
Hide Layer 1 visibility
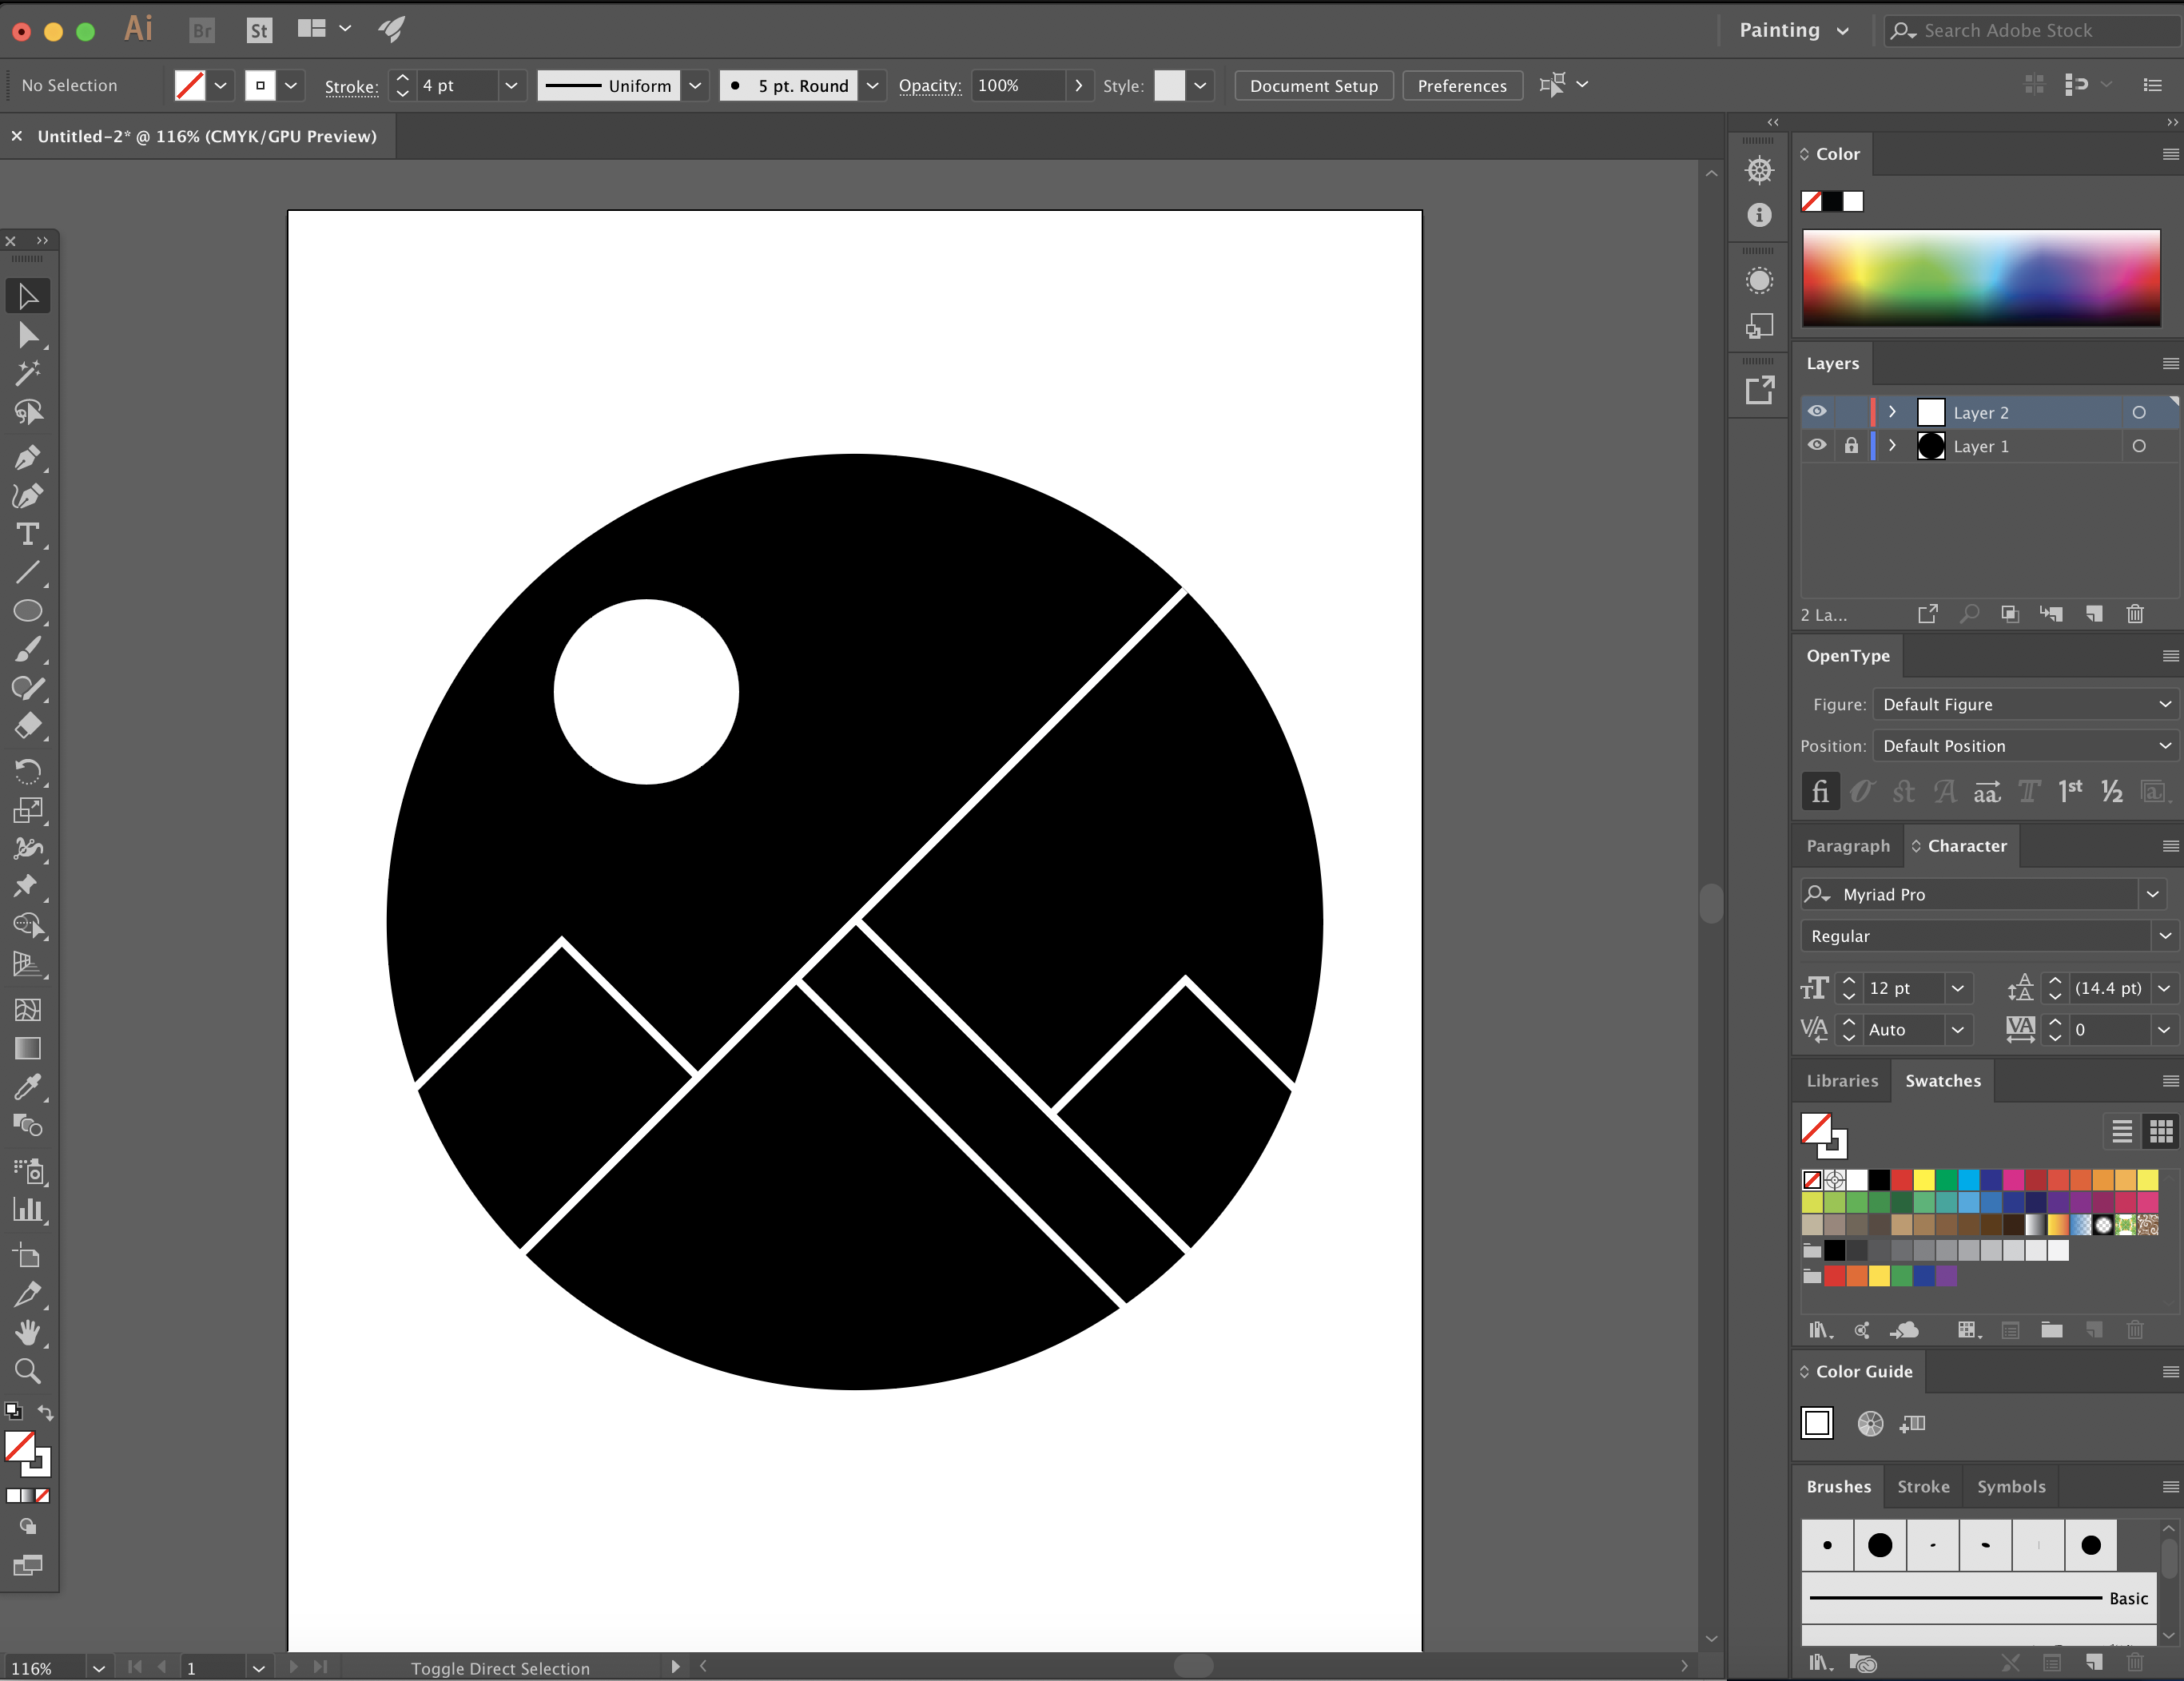[1817, 446]
